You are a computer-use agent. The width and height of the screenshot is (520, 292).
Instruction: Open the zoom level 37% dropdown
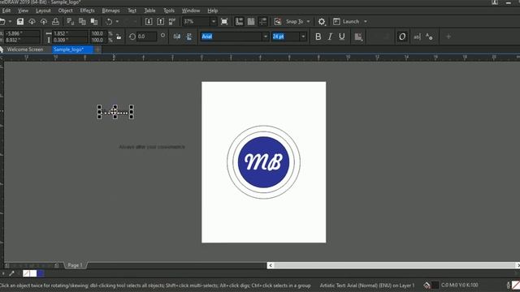(214, 22)
